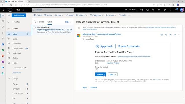Viewport: 185px width, 104px height.
Task: Open Archive folder
Action: (18, 58)
